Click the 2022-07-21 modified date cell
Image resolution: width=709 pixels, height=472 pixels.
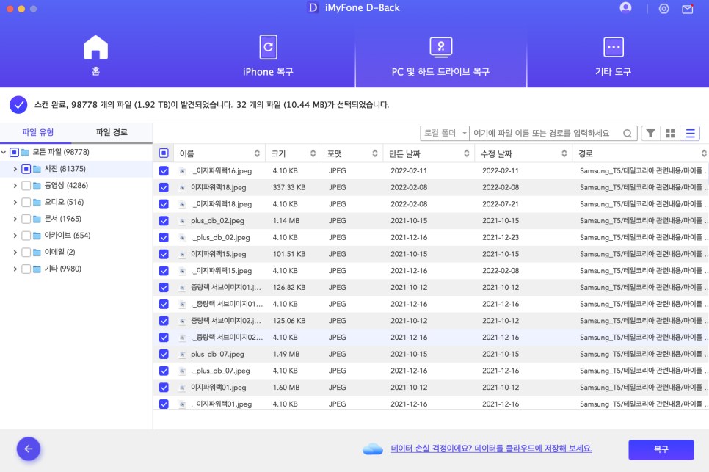point(500,204)
